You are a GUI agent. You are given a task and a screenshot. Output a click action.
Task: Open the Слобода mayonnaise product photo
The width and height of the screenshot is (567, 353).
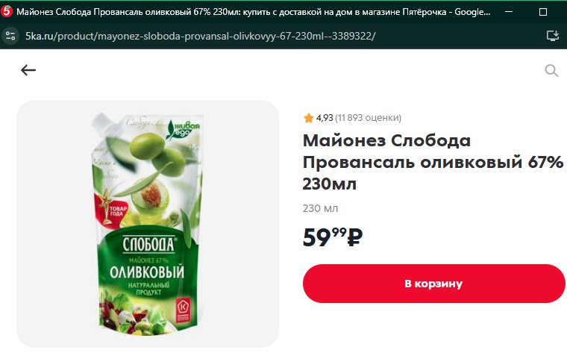click(x=148, y=224)
